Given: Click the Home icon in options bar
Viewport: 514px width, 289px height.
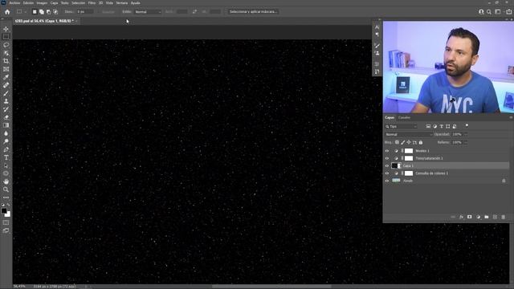Looking at the screenshot, I should click(7, 12).
